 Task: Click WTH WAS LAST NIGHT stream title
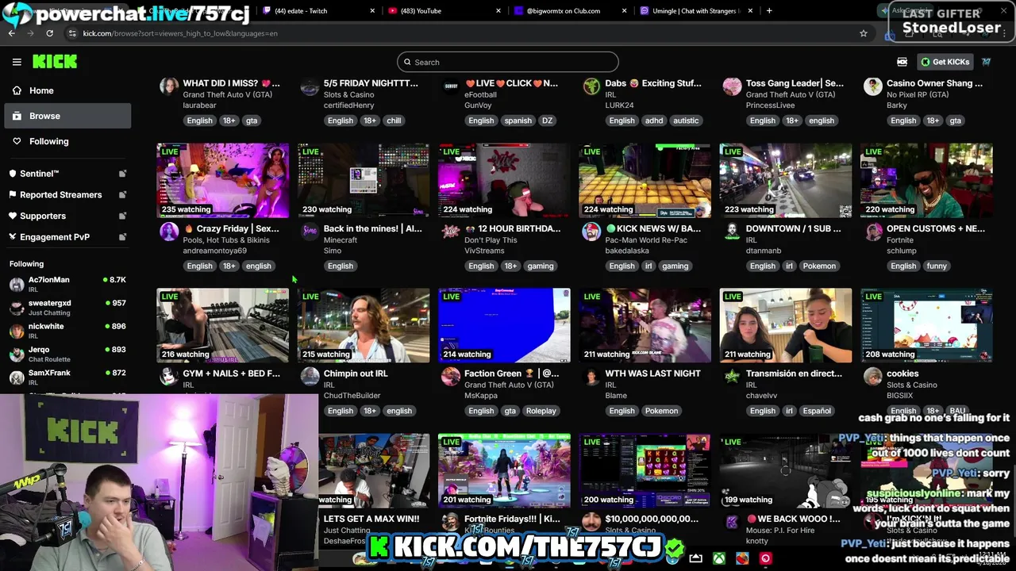coord(653,374)
